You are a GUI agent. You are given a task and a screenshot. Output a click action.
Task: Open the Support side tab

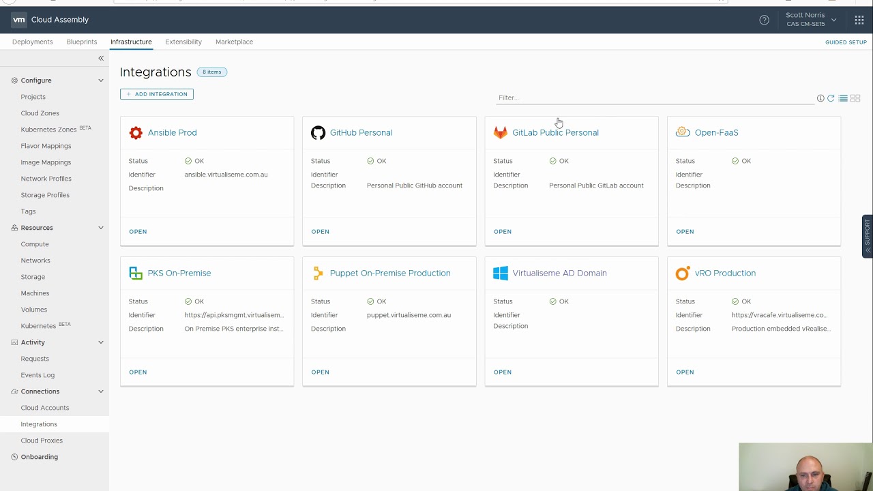click(x=868, y=236)
